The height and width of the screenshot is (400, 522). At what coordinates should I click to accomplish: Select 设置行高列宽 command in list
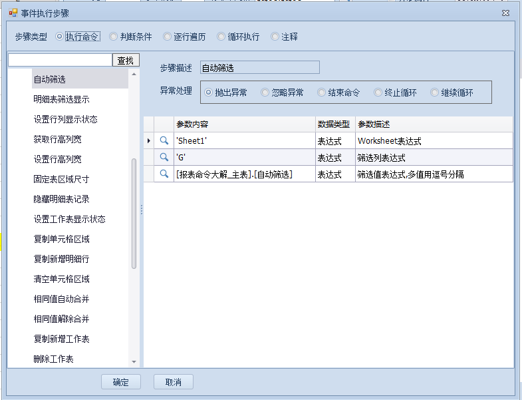coord(57,159)
